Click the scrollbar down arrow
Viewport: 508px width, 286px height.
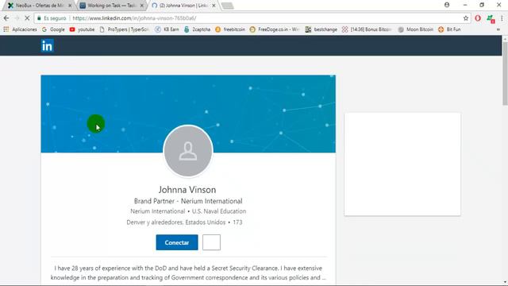tap(505, 283)
